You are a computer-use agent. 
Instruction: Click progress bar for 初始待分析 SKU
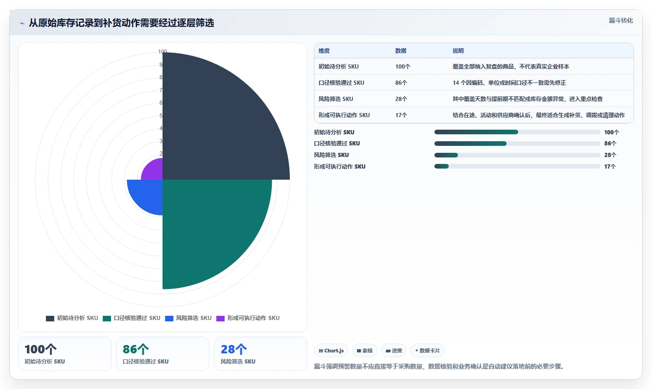point(517,132)
